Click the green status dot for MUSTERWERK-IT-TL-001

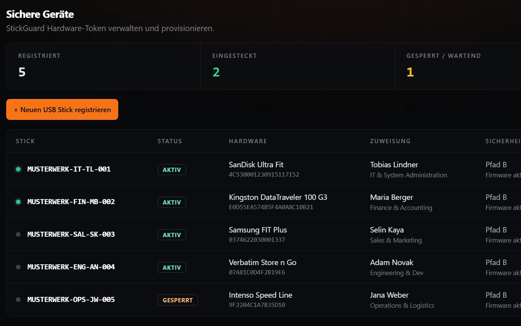(x=18, y=169)
